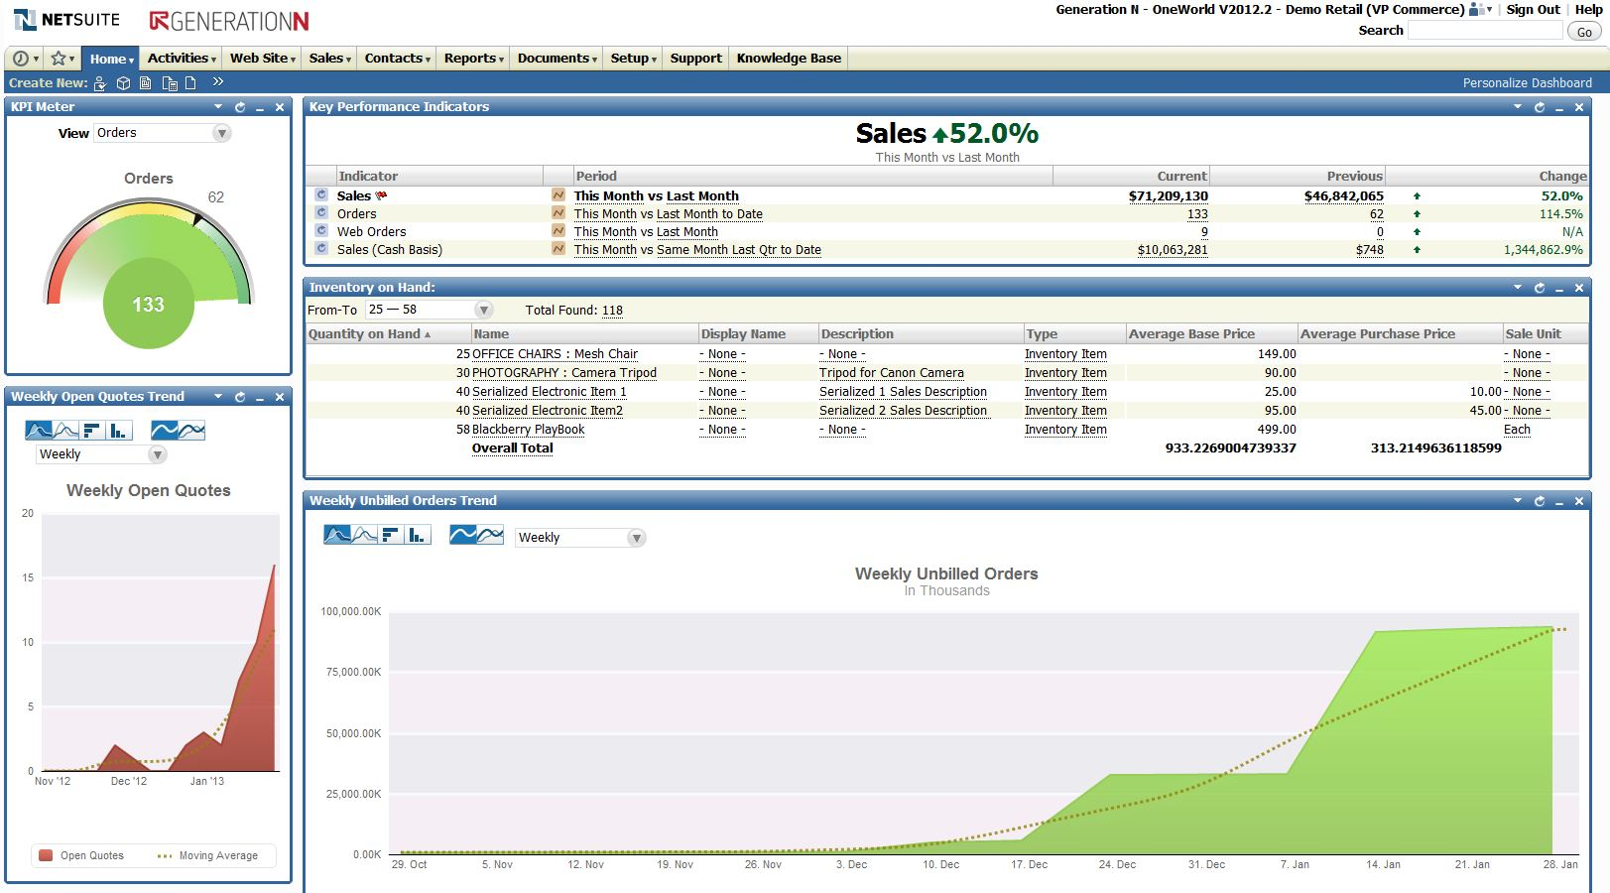Click the Create New event check icon
1610x893 pixels.
point(100,83)
